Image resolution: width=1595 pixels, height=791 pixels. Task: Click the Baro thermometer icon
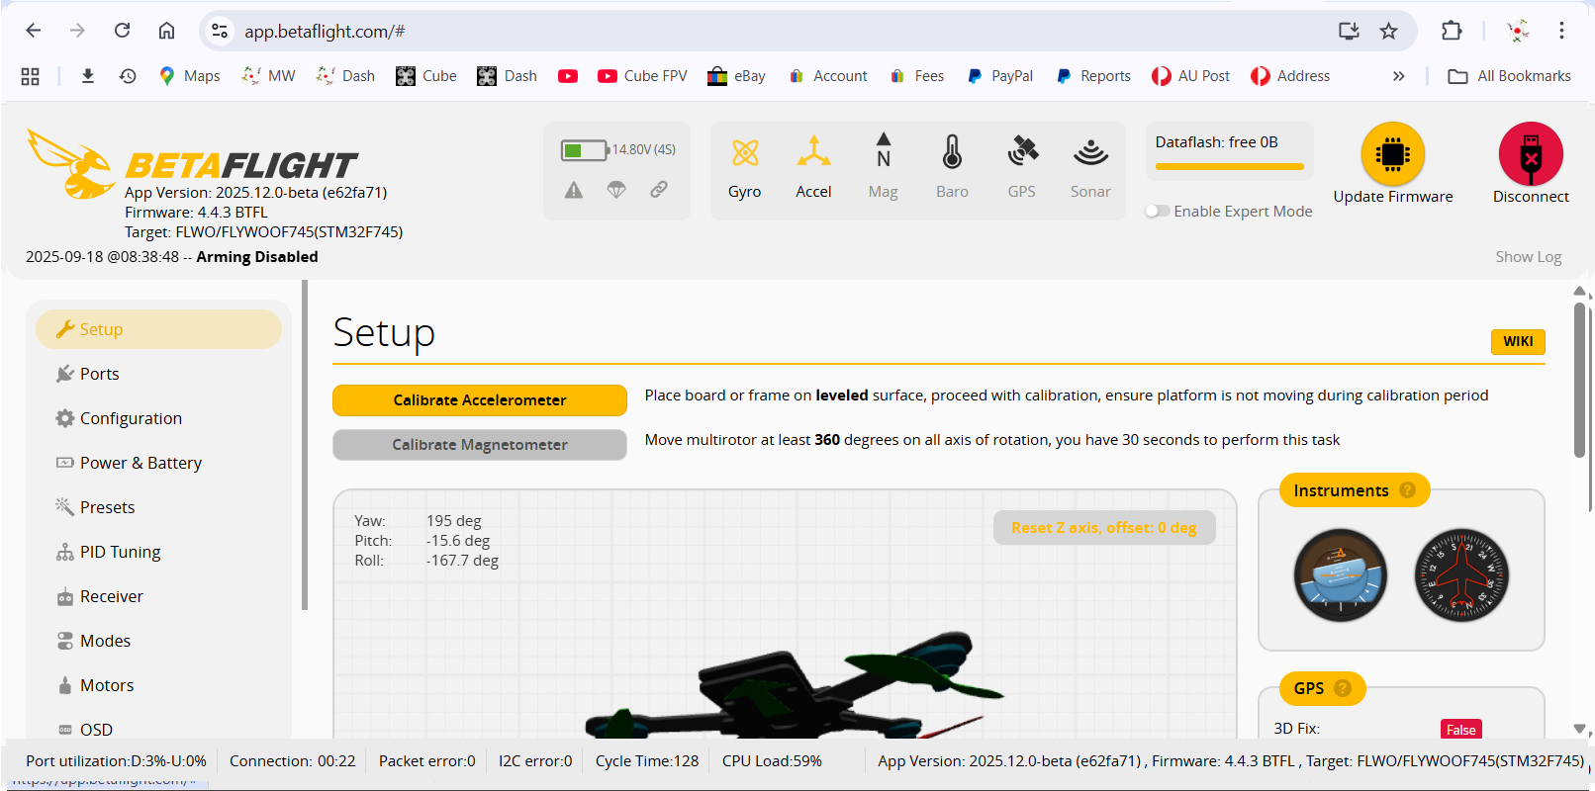(x=952, y=153)
